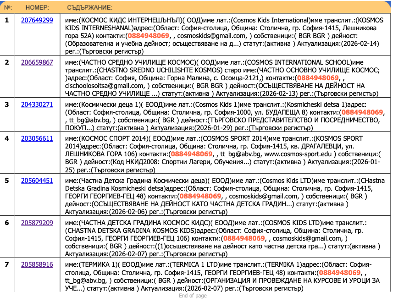393x308 pixels.
Task: Open record link 207649299
Action: [x=37, y=20]
